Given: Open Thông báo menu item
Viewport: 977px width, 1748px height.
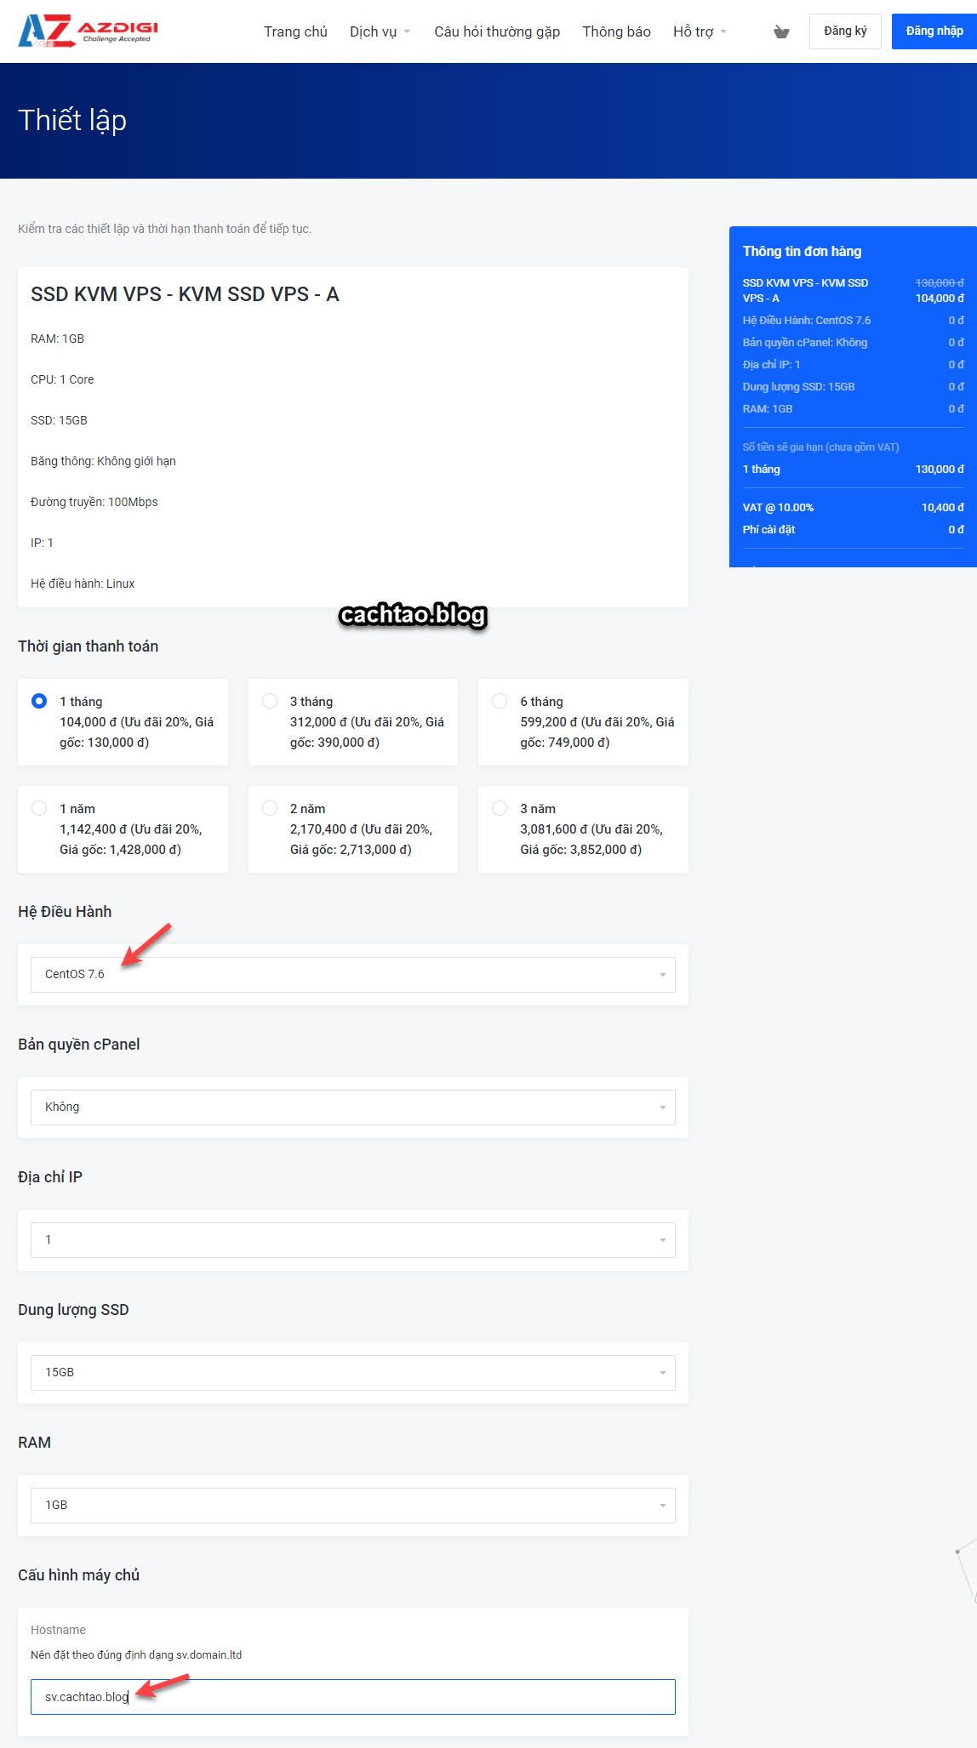Looking at the screenshot, I should click(616, 31).
